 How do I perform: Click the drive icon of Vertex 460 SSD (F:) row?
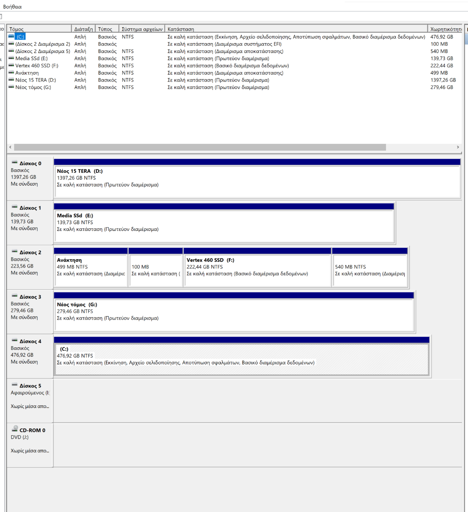[11, 66]
